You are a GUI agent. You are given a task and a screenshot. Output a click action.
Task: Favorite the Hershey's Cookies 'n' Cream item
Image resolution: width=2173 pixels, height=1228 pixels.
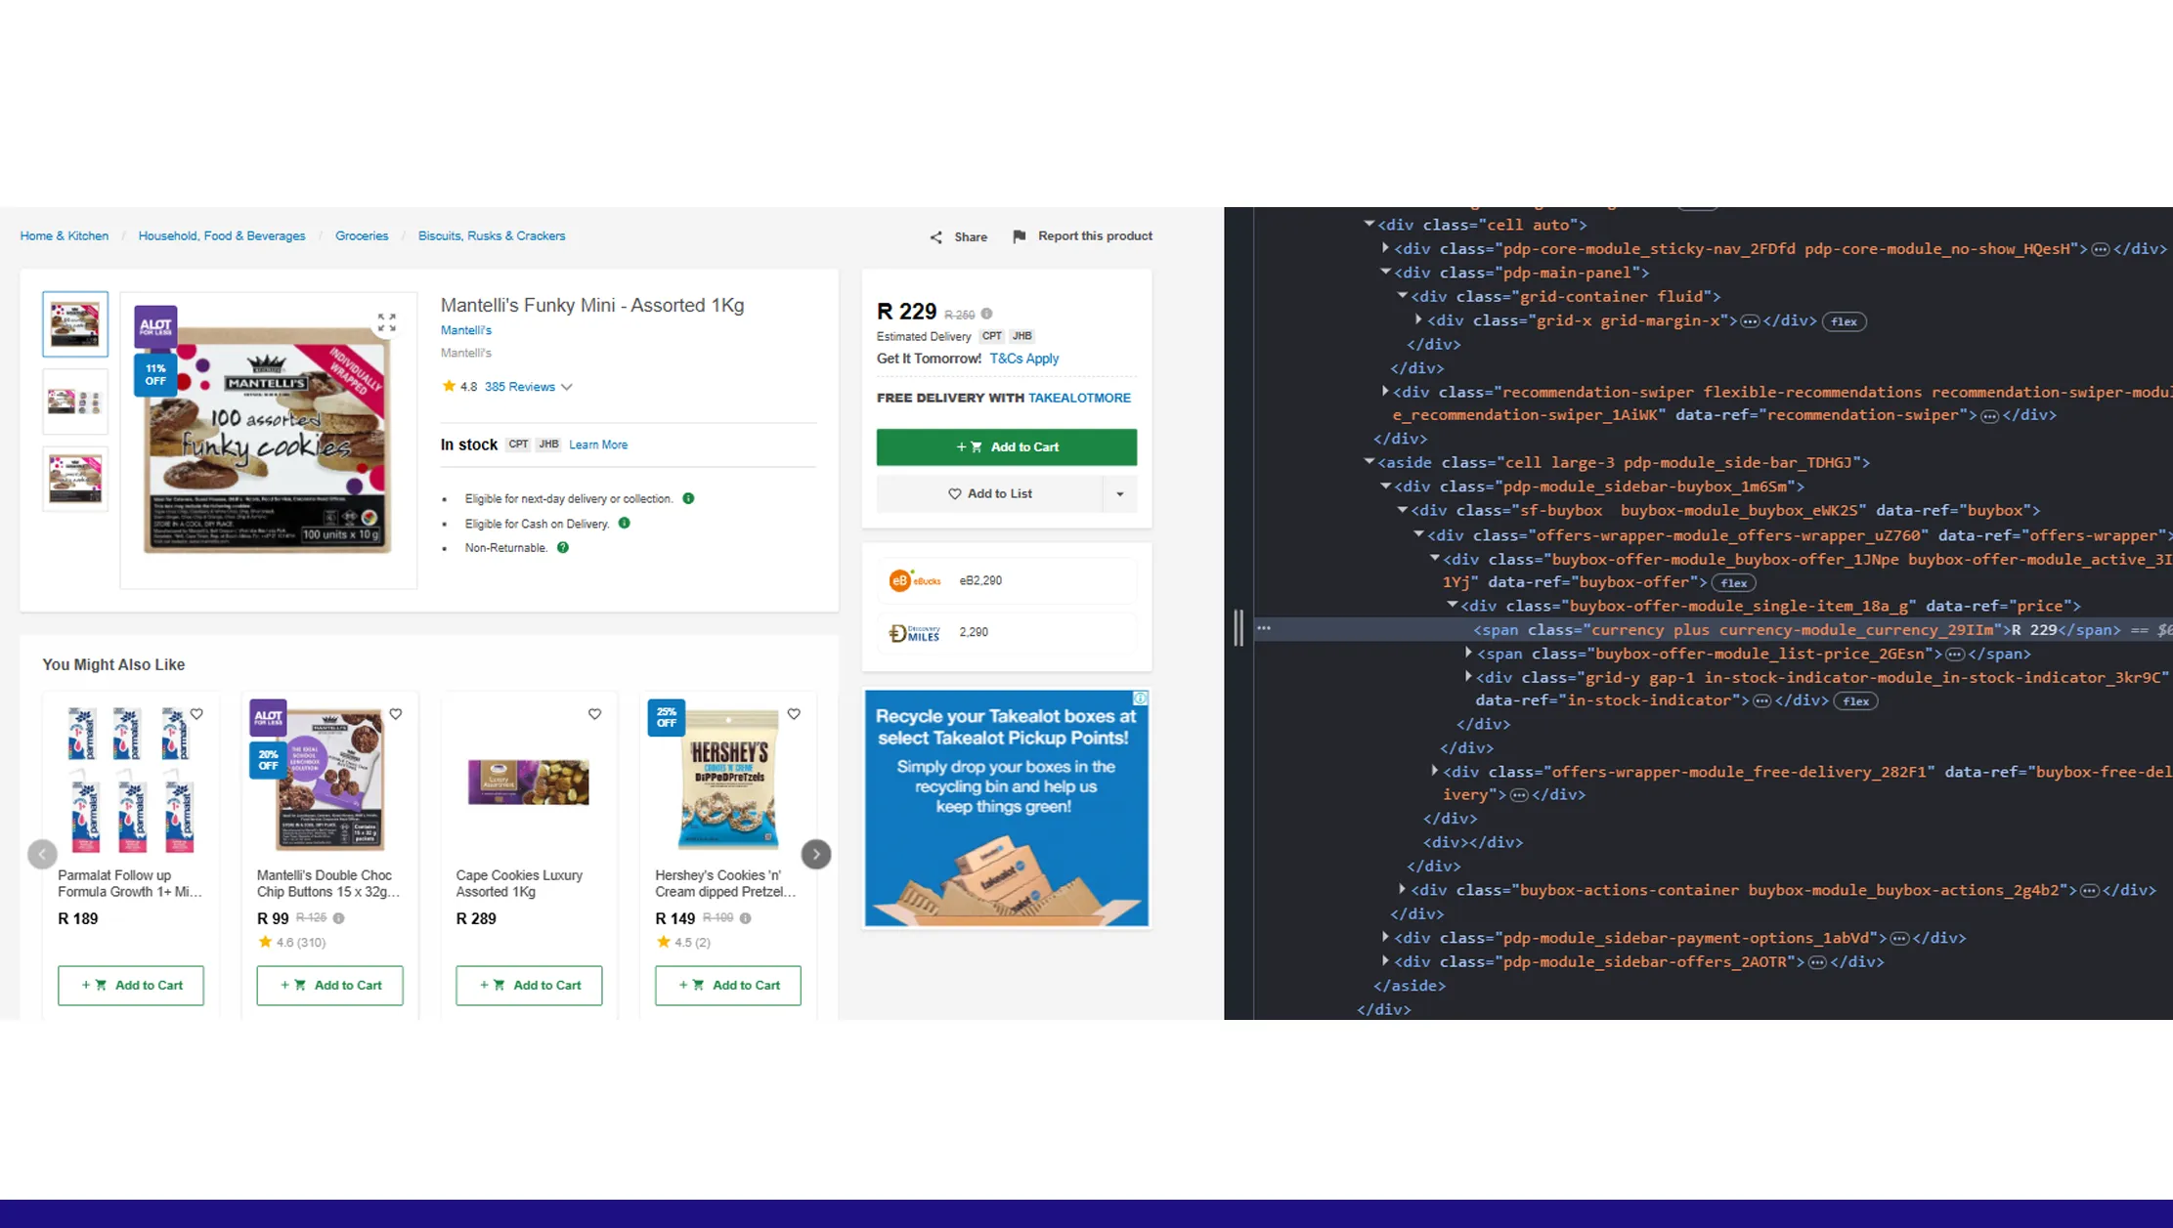(794, 714)
